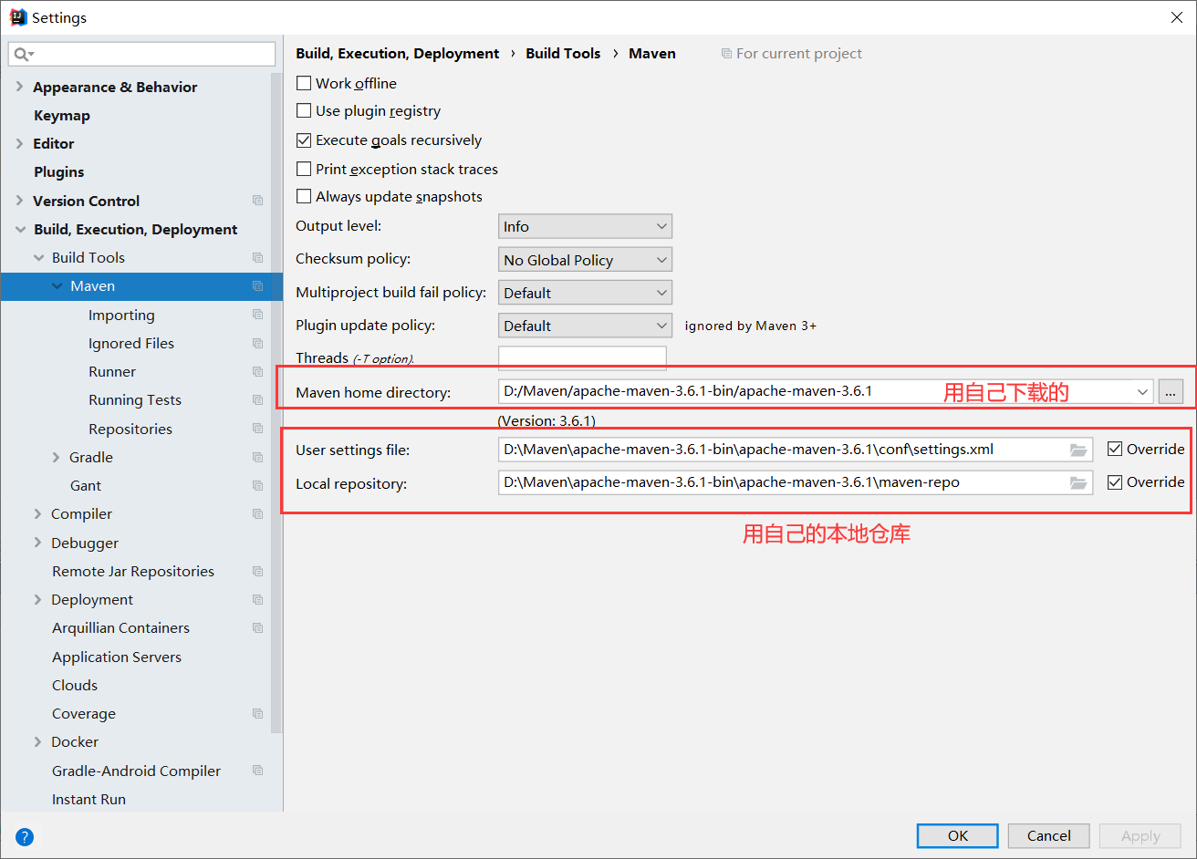The image size is (1197, 859).
Task: Open Importing under Maven
Action: click(121, 316)
